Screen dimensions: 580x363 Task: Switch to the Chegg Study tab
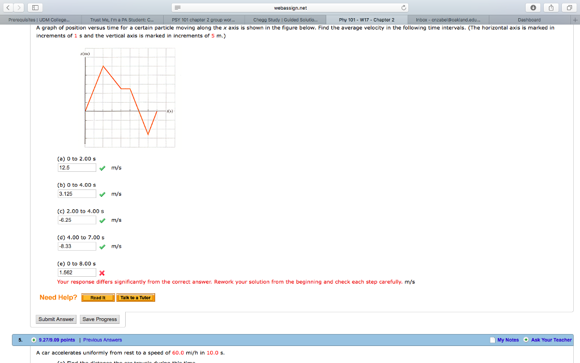[285, 19]
